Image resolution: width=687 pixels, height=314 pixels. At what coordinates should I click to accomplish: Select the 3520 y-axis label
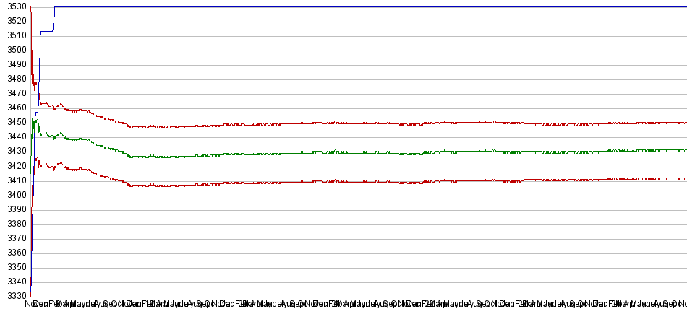click(x=14, y=21)
